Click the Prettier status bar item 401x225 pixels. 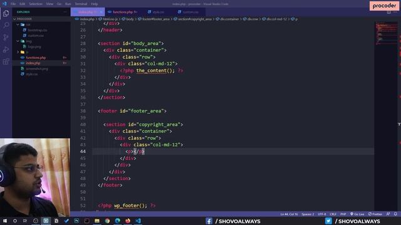click(x=375, y=214)
